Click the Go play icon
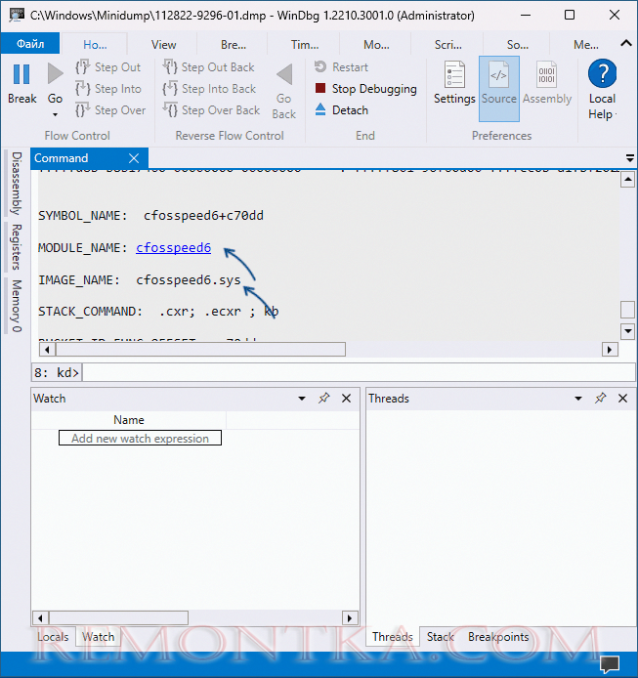Viewport: 638px width, 678px height. (x=55, y=73)
